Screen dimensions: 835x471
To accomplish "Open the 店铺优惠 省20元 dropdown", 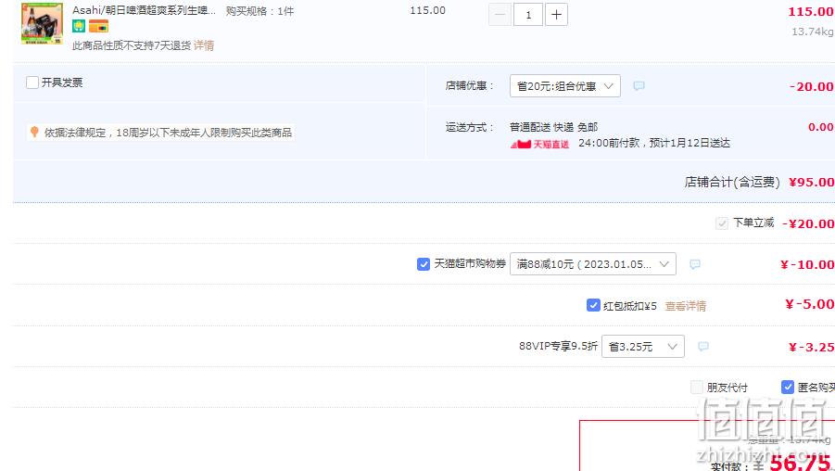I will click(x=565, y=86).
